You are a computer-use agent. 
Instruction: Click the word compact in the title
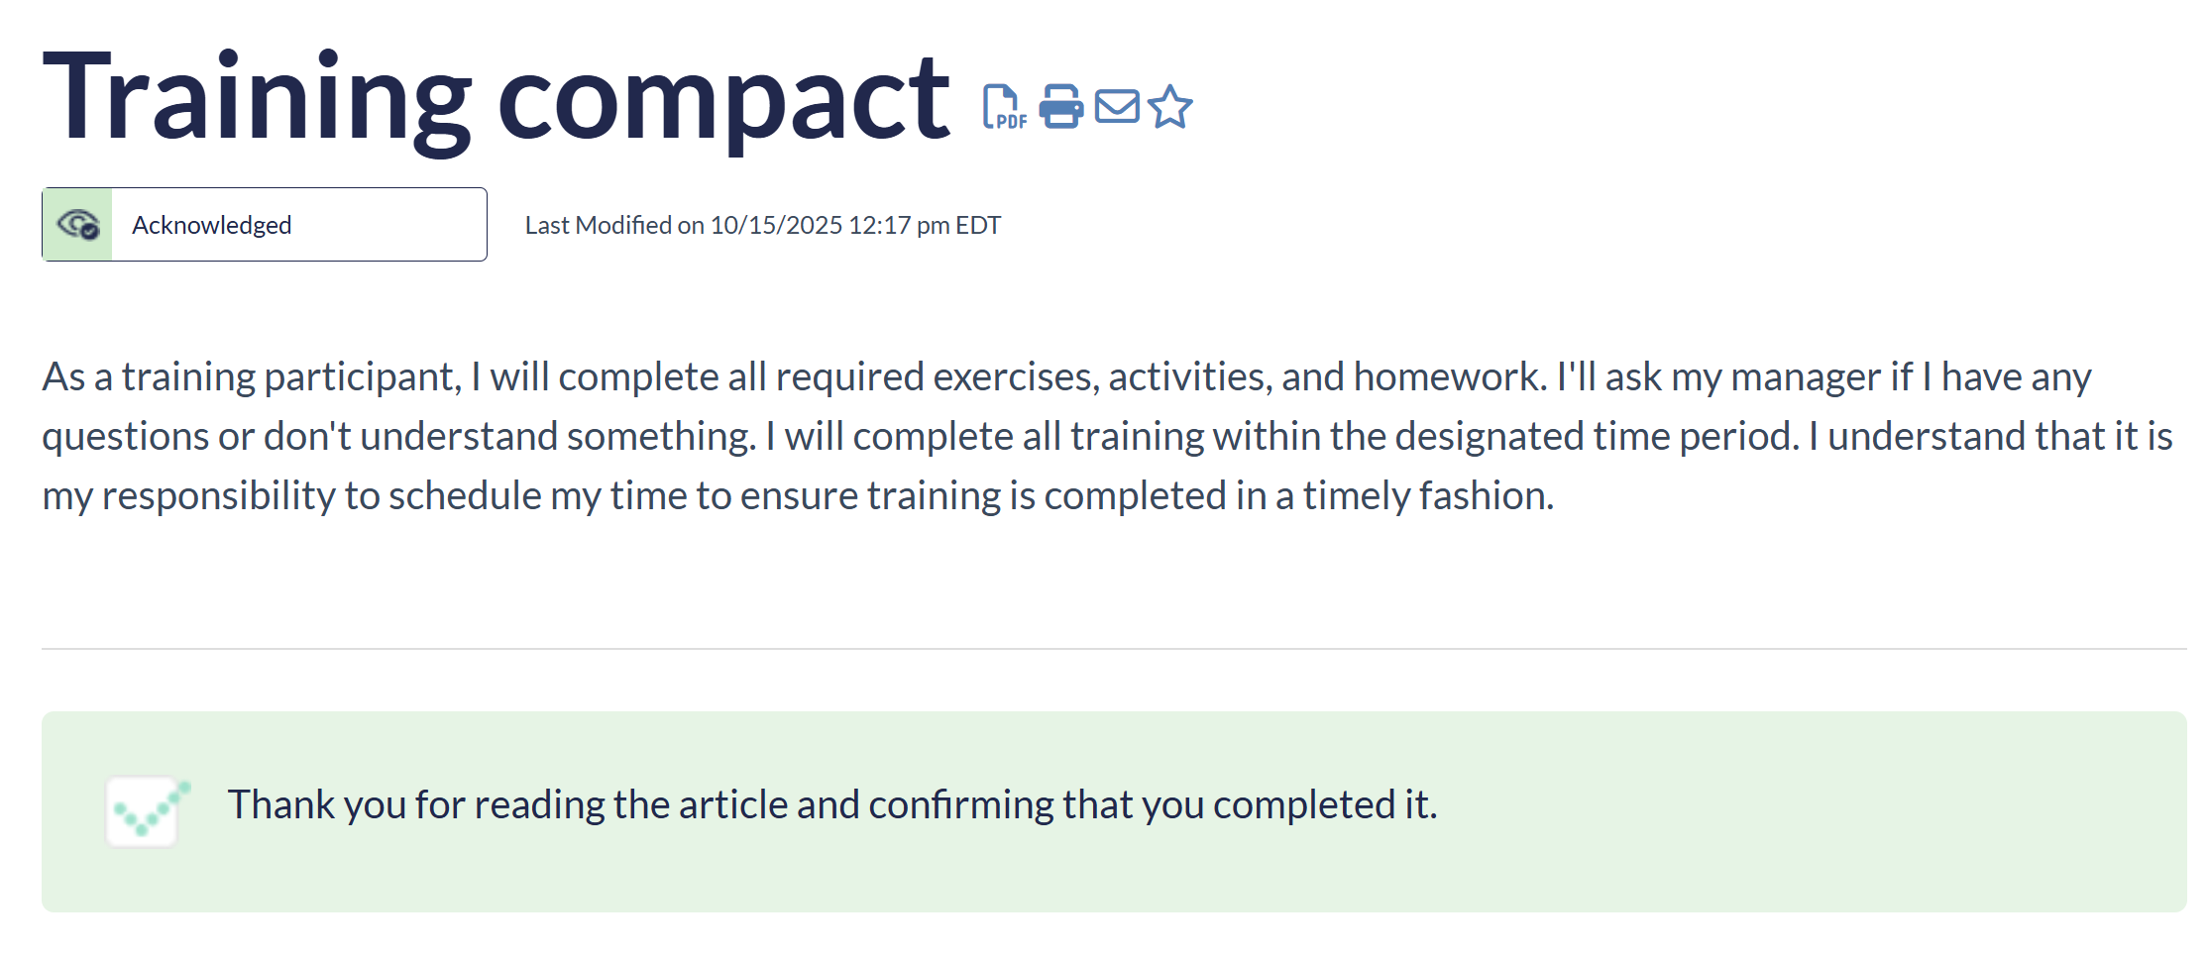(722, 99)
